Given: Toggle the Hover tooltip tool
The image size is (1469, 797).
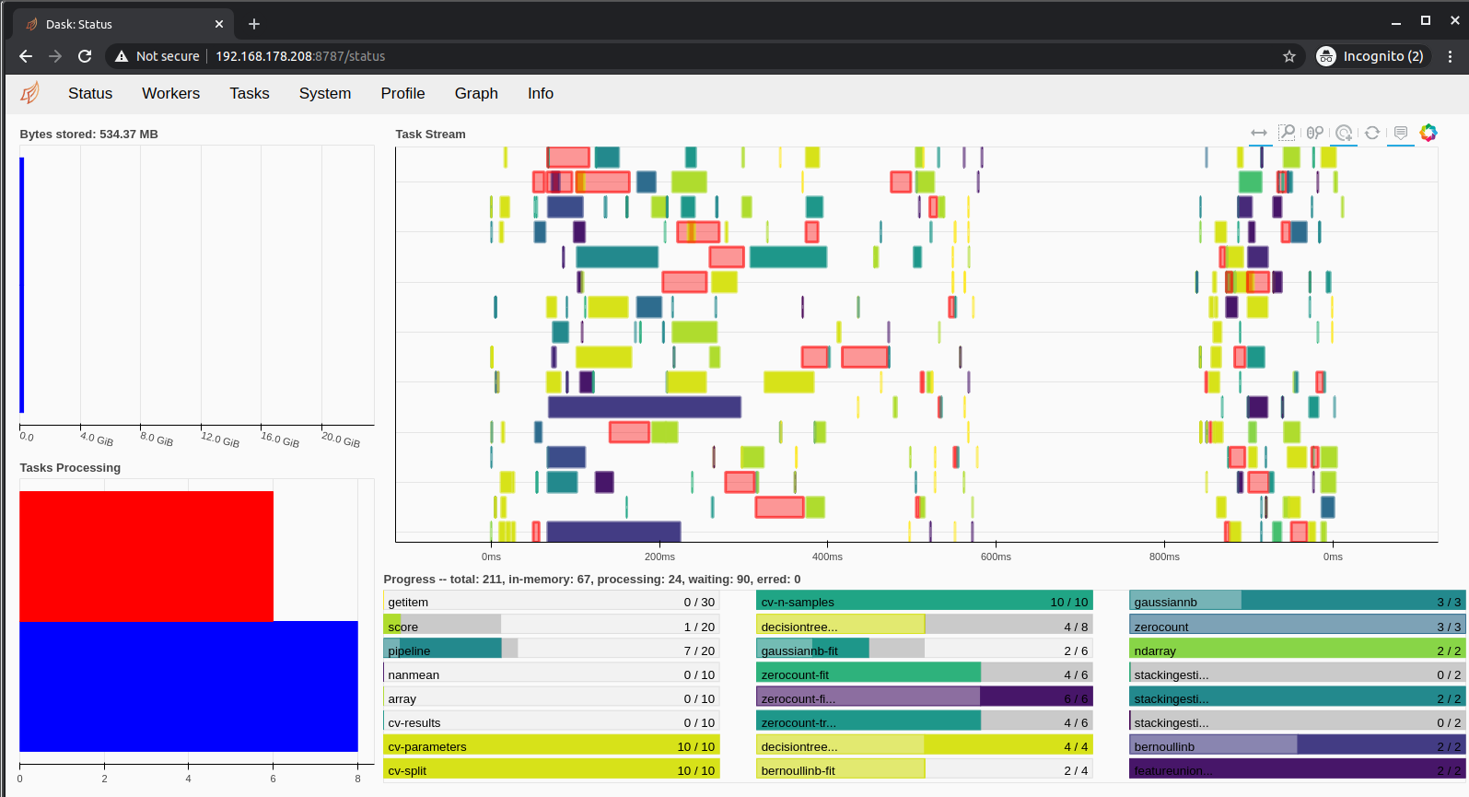Looking at the screenshot, I should (x=1401, y=133).
